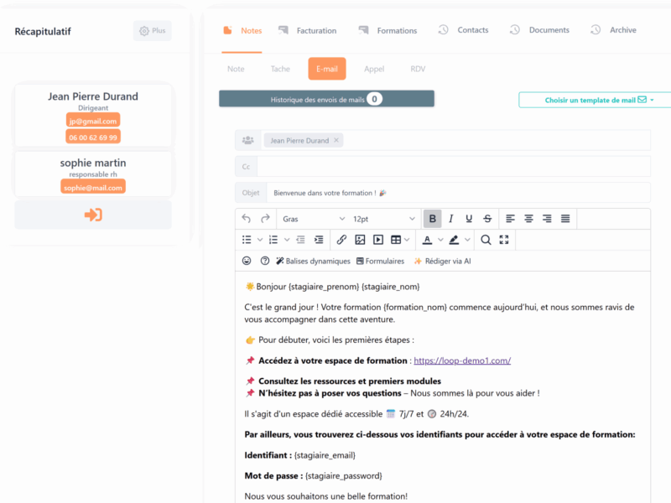Select the Appel note type tab

[x=374, y=69]
